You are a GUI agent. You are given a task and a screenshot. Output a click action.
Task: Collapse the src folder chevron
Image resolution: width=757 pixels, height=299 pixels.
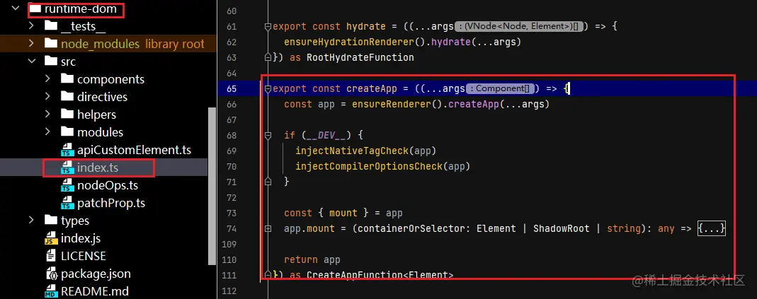click(31, 61)
